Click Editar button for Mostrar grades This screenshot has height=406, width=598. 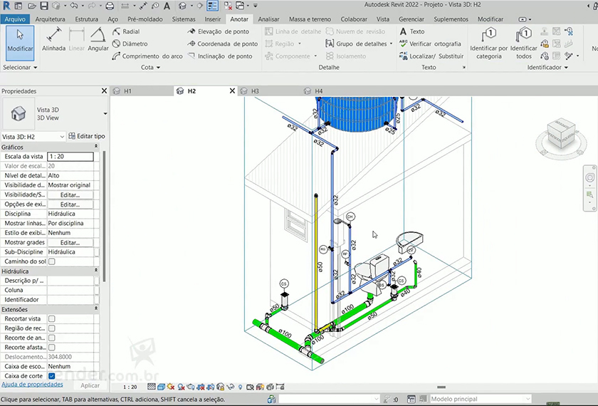pos(70,242)
